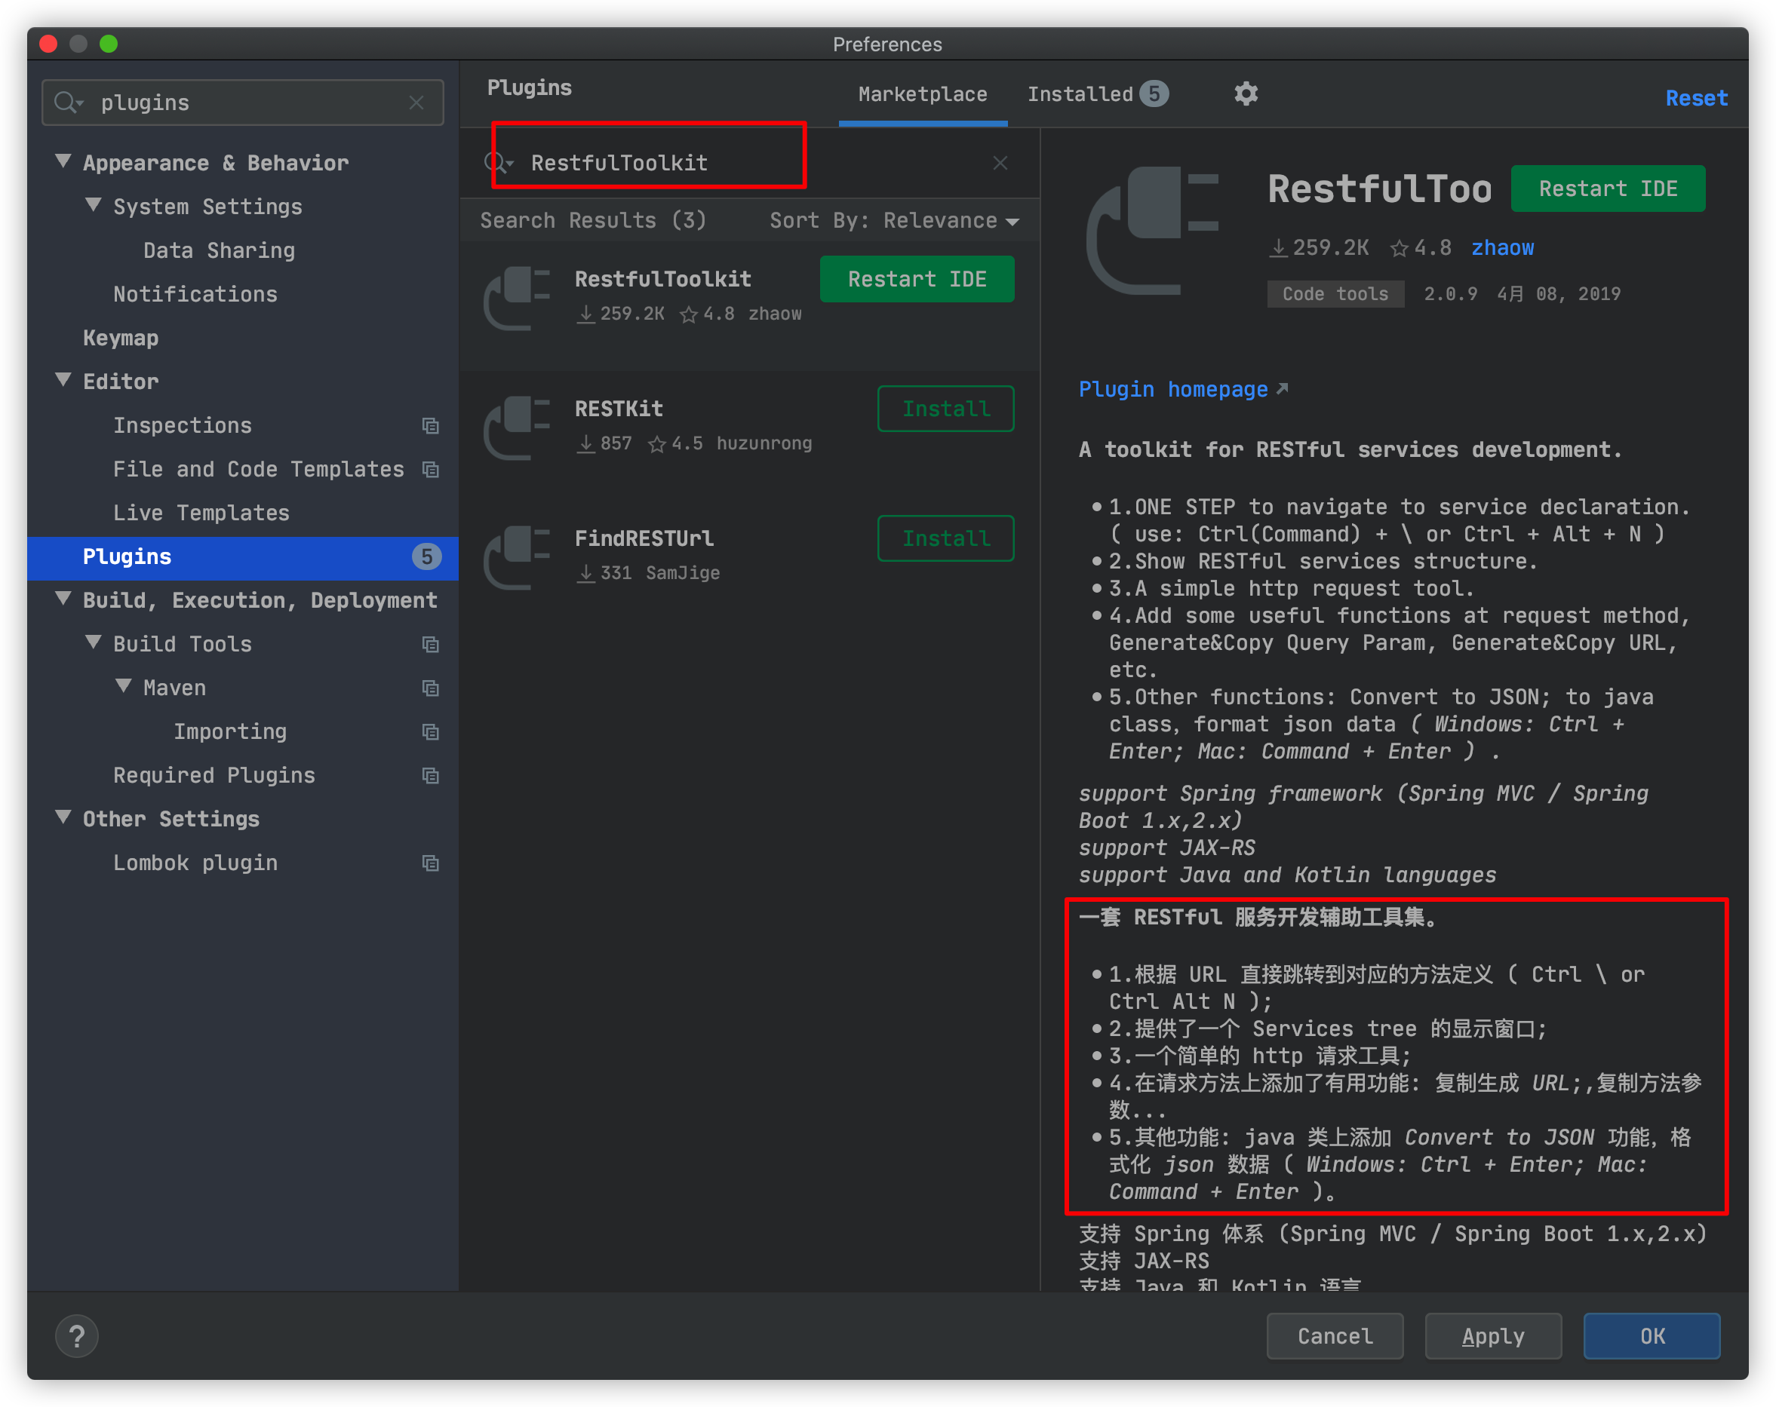
Task: Select Notifications in the settings tree
Action: point(195,294)
